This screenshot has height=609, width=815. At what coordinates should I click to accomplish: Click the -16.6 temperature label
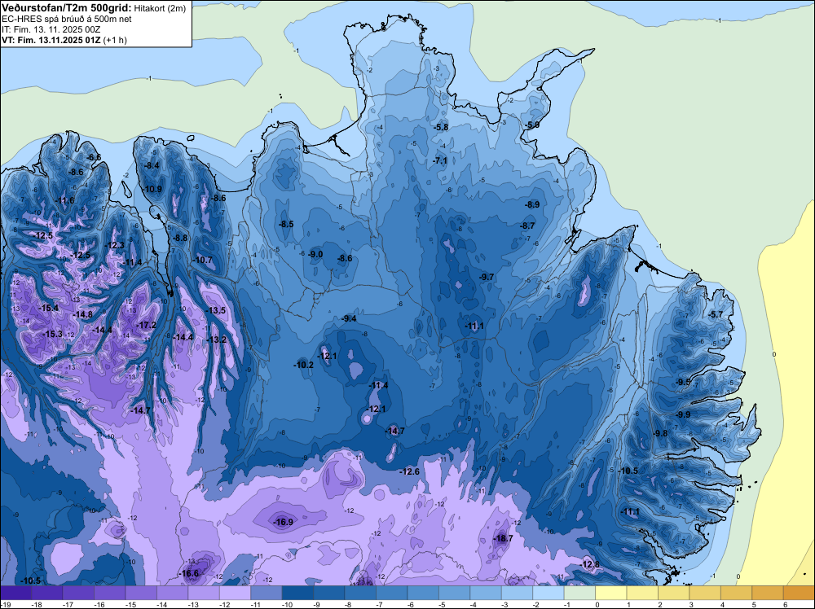click(x=188, y=573)
